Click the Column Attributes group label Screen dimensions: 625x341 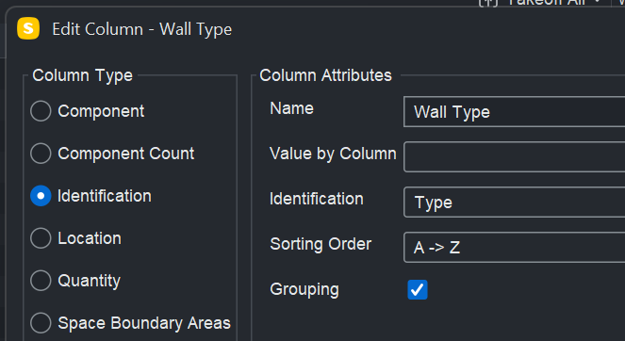pos(325,75)
